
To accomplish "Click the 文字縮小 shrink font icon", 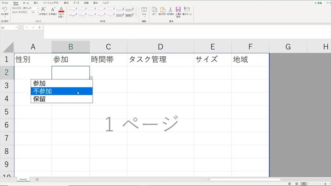I will (53, 9).
